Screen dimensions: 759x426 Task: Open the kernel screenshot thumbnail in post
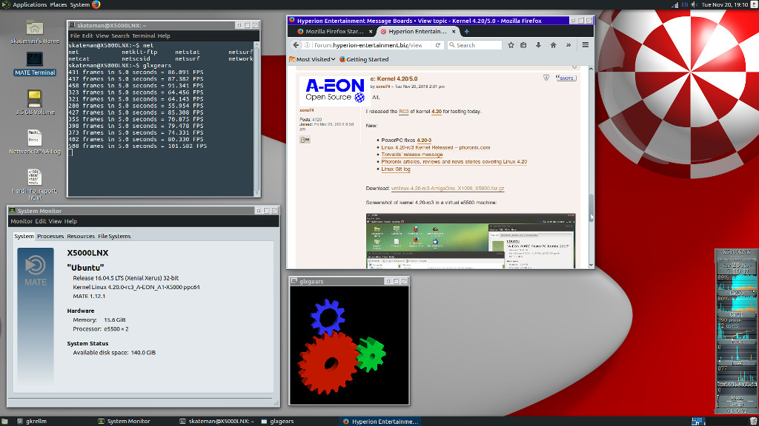tap(471, 240)
